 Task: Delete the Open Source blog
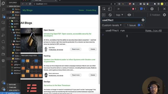click(x=93, y=49)
